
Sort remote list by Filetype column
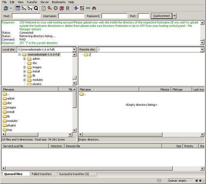[x=181, y=89]
